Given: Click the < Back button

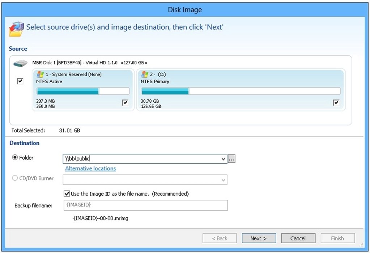Looking at the screenshot, I should 220,238.
